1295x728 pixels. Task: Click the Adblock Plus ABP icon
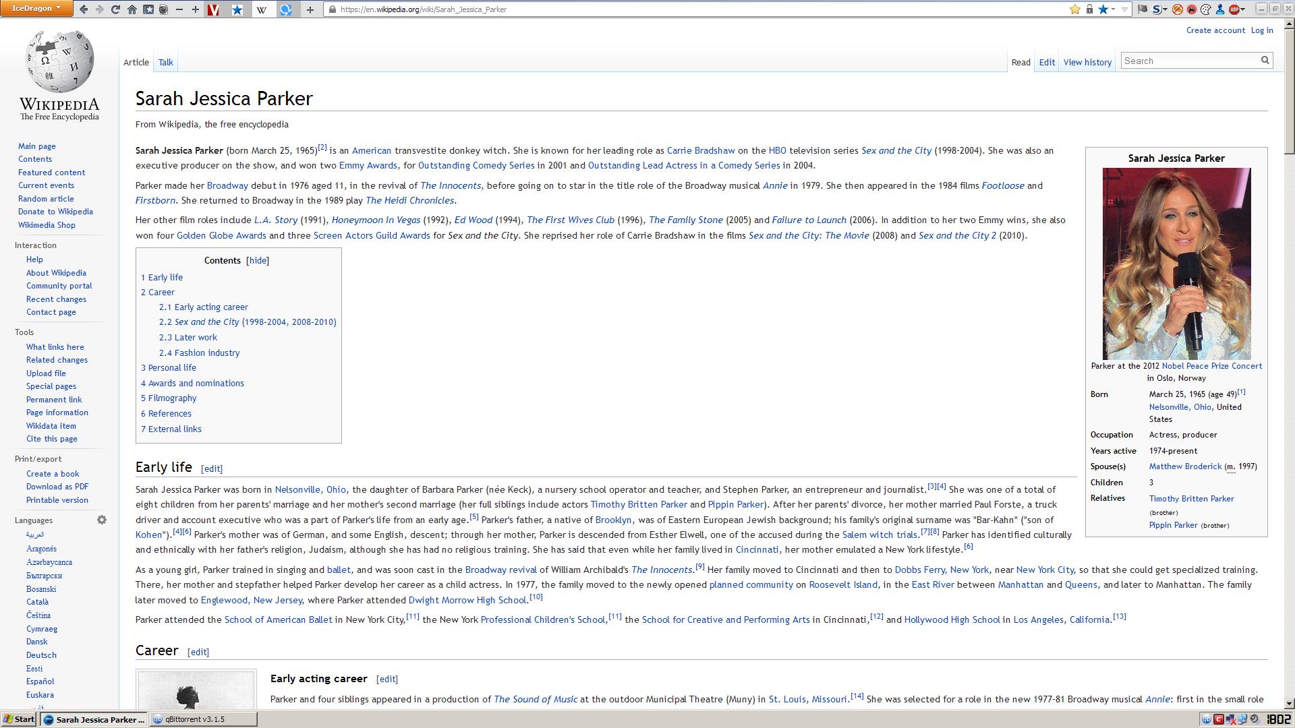[x=1234, y=9]
